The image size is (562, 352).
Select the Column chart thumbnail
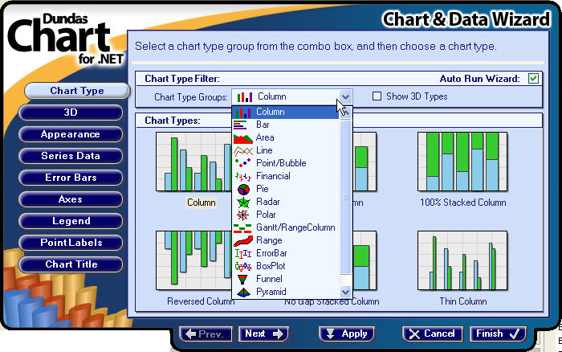pyautogui.click(x=194, y=162)
